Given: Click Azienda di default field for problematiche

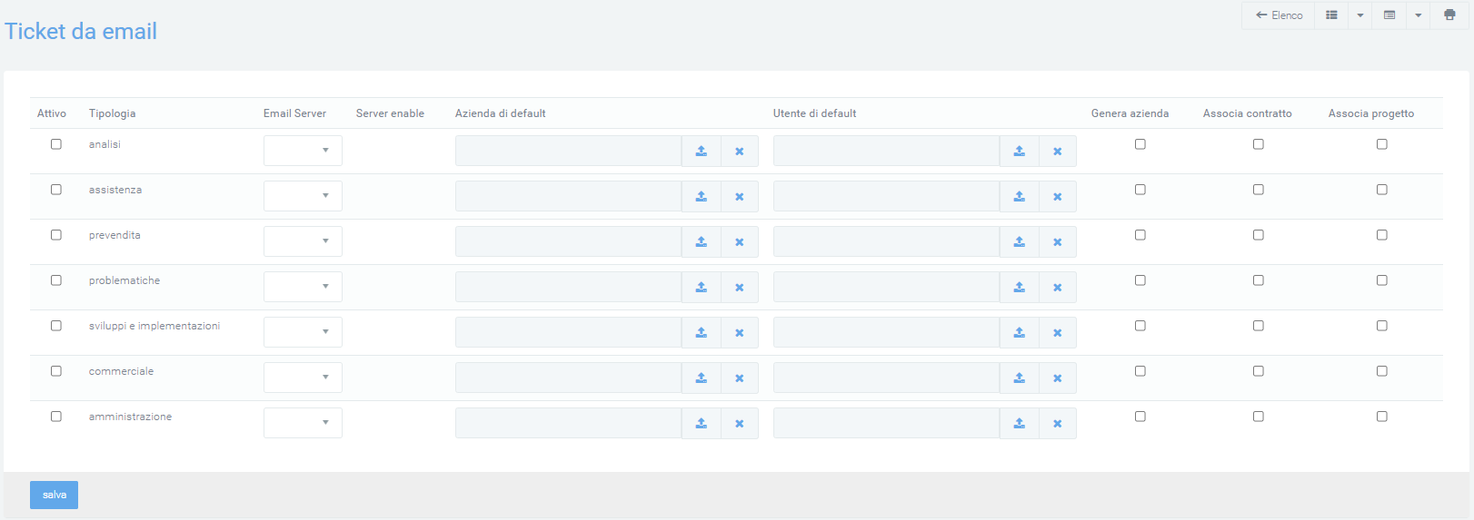Looking at the screenshot, I should click(568, 288).
